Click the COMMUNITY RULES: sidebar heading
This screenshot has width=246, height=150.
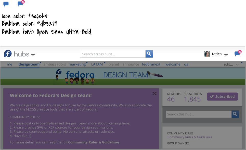click(180, 133)
